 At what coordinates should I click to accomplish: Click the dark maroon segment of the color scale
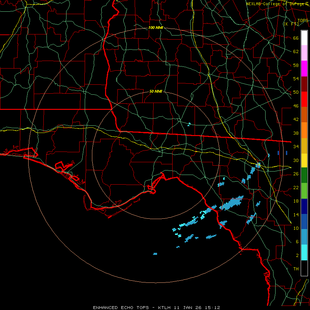coord(304,84)
